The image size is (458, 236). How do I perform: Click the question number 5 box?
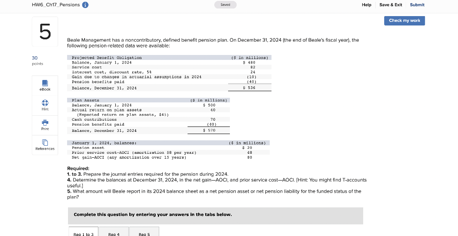[45, 32]
